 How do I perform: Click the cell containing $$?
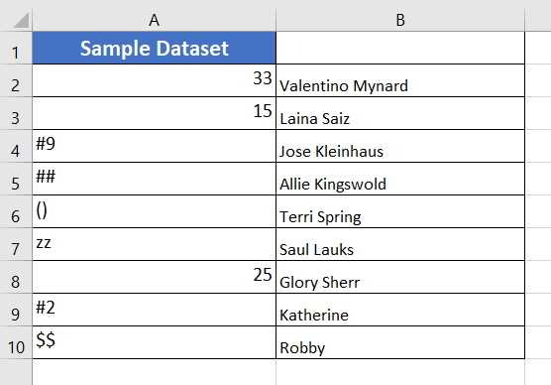point(154,342)
